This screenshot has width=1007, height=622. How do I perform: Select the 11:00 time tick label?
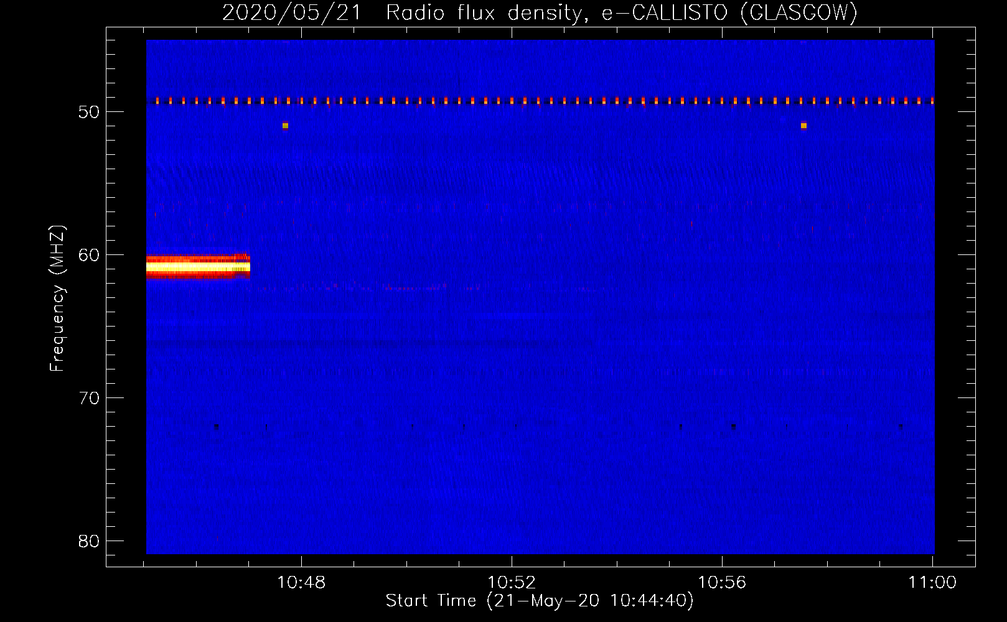[932, 583]
